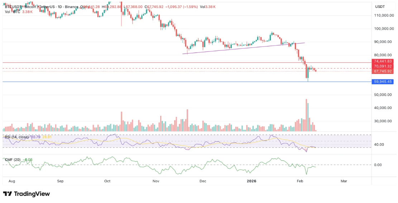The height and width of the screenshot is (203, 398).
Task: Click the Oct label on the time axis
Action: point(107,181)
